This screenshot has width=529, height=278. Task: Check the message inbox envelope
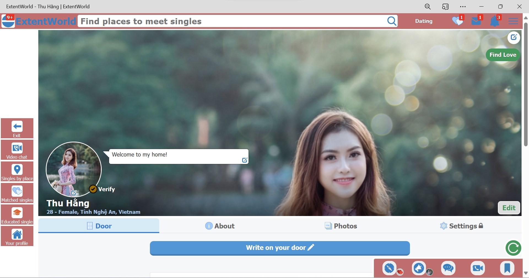476,21
